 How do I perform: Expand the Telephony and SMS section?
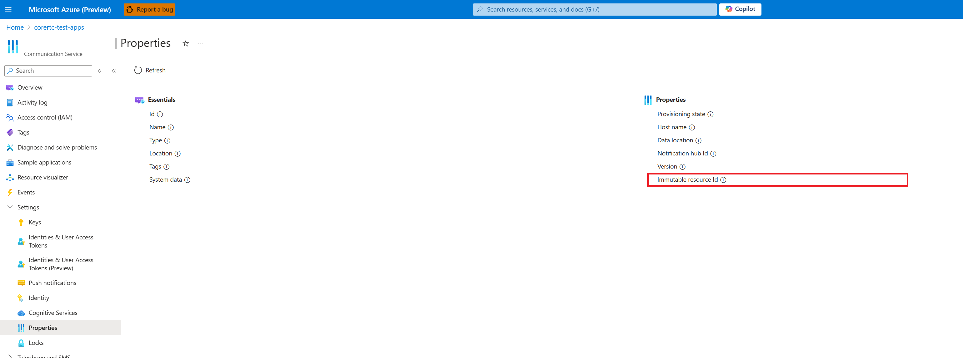[x=10, y=356]
